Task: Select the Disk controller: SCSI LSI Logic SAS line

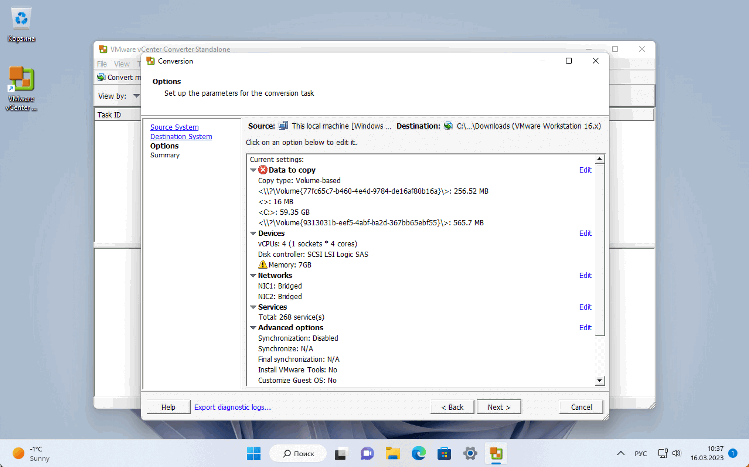Action: 313,254
